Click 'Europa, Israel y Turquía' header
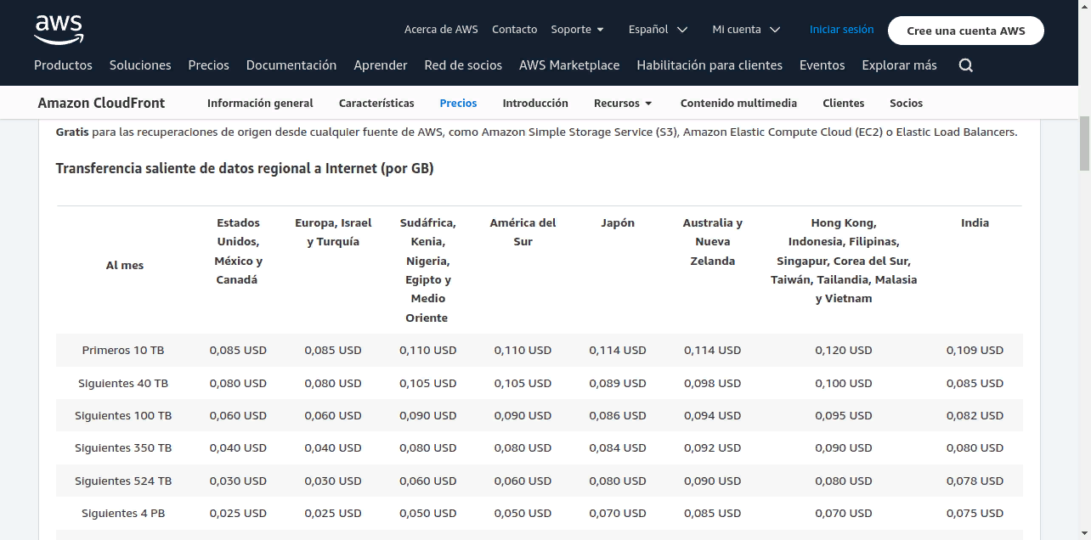 [333, 232]
